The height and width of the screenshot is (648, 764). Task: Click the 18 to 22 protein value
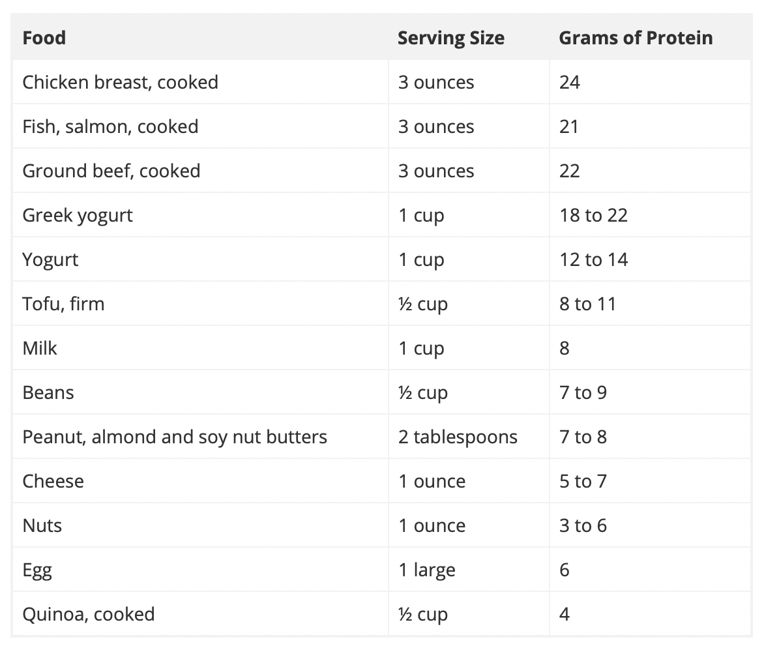(x=593, y=215)
